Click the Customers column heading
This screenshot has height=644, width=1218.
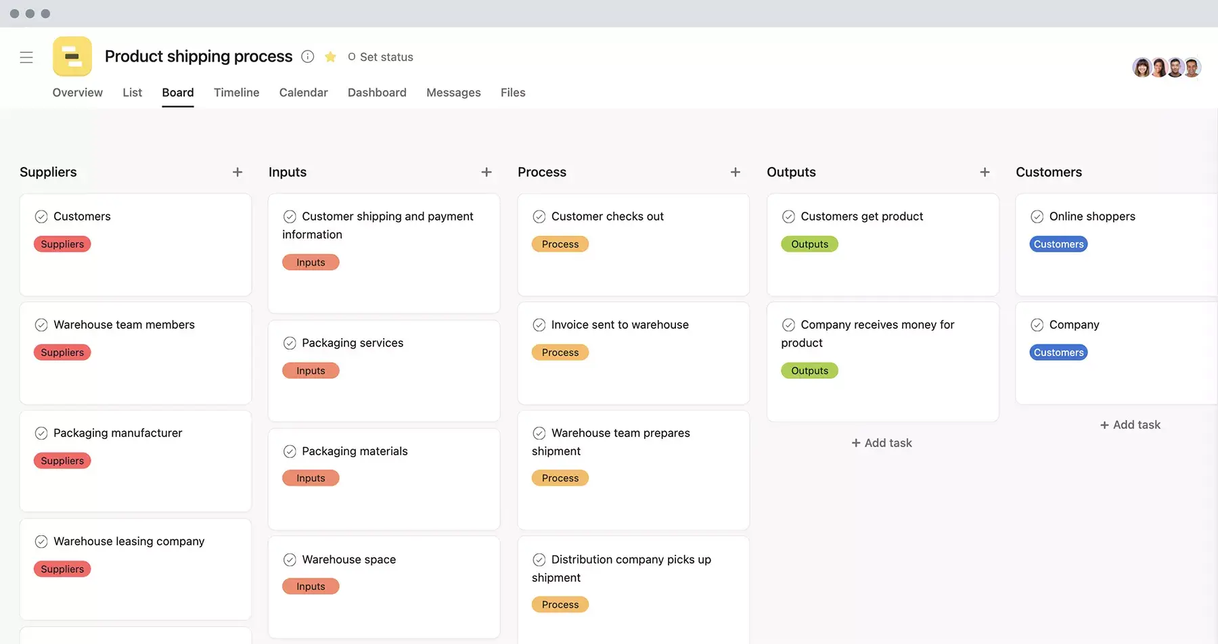pyautogui.click(x=1049, y=172)
